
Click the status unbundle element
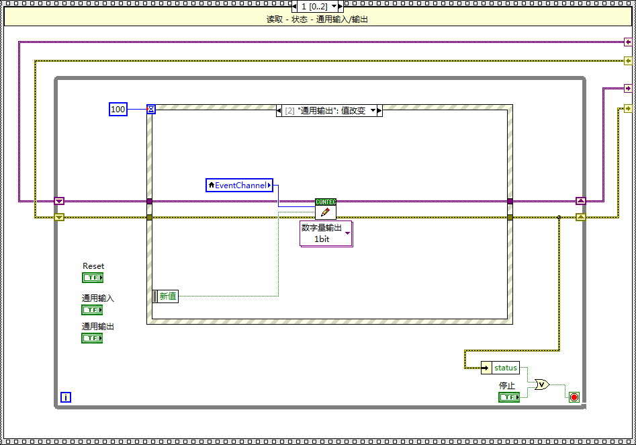pos(505,368)
